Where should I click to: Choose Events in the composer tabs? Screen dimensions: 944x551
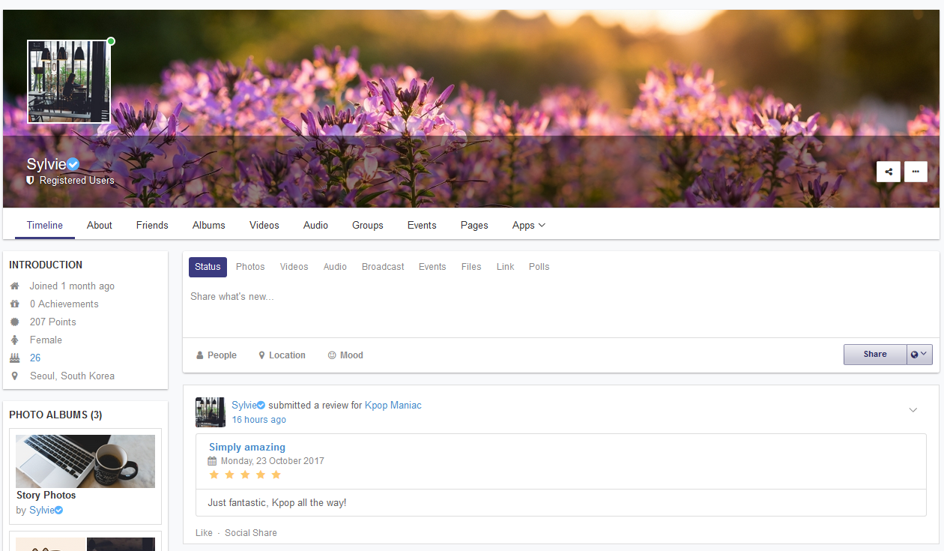pos(432,267)
